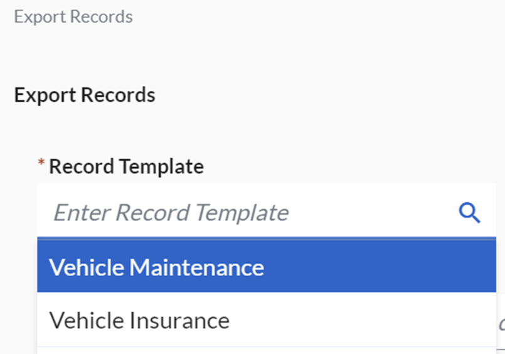Go to Export Records via breadcrumb
The height and width of the screenshot is (354, 505).
click(x=73, y=16)
